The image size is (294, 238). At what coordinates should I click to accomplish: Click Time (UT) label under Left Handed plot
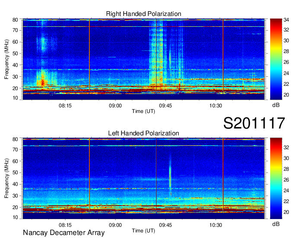[144, 231]
